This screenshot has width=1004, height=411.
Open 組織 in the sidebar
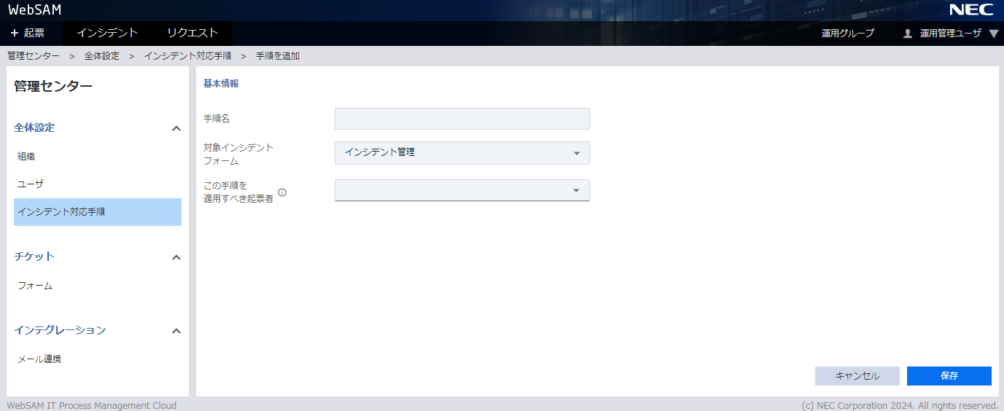[26, 156]
